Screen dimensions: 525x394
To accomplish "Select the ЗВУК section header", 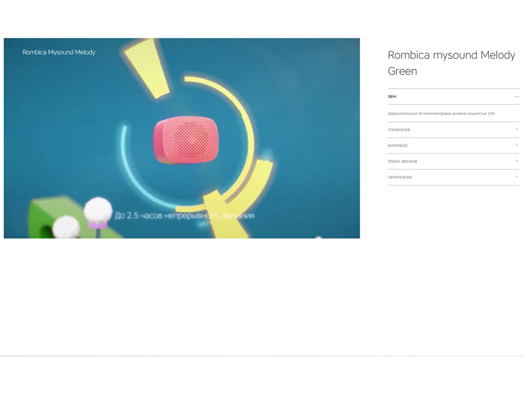I will pyautogui.click(x=392, y=96).
